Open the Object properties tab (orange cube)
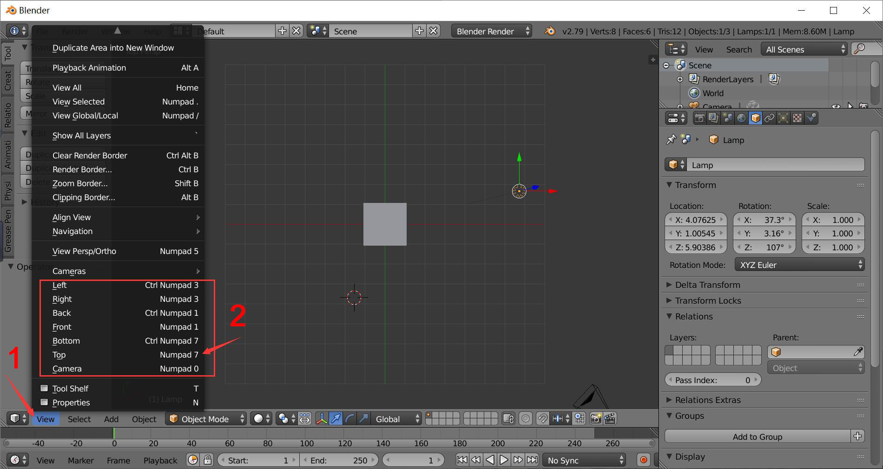 [x=756, y=118]
